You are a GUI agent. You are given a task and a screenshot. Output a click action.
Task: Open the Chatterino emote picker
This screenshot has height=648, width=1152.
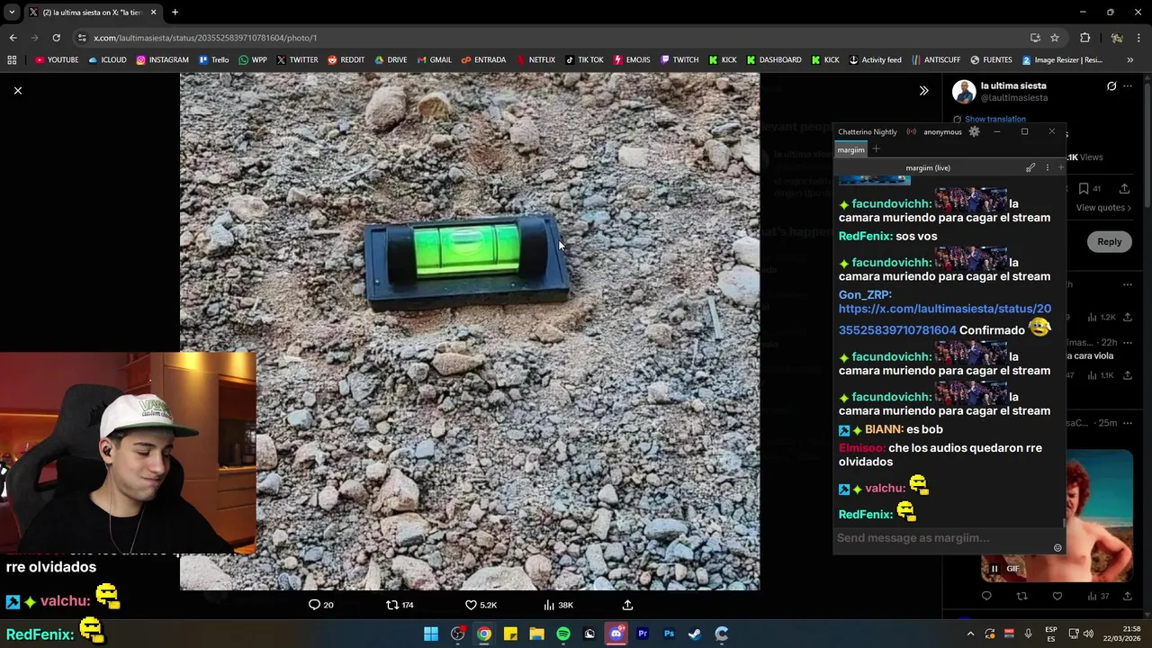click(x=1057, y=547)
